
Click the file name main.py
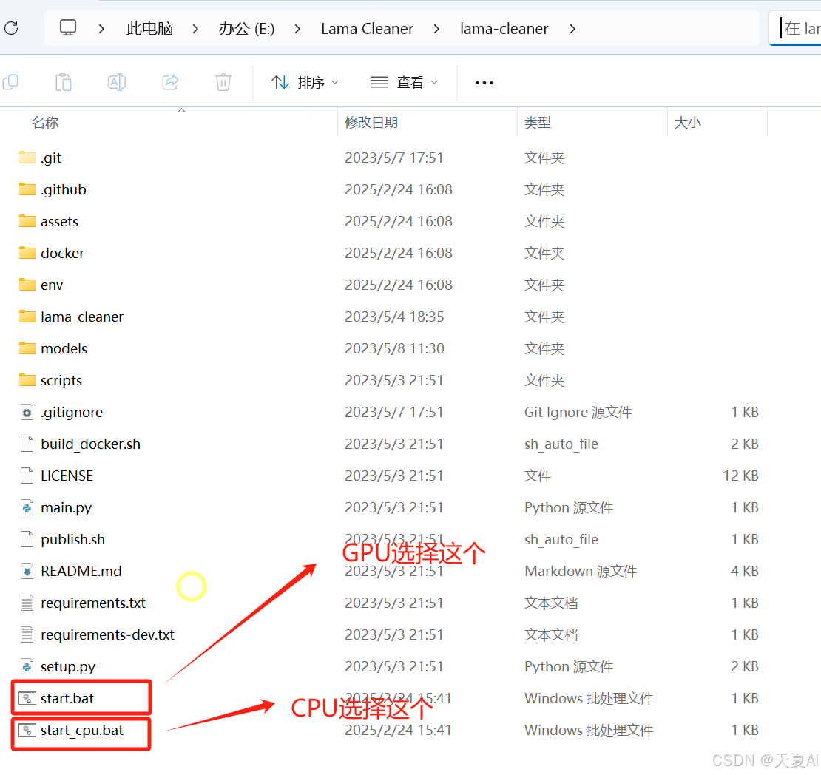pyautogui.click(x=66, y=508)
